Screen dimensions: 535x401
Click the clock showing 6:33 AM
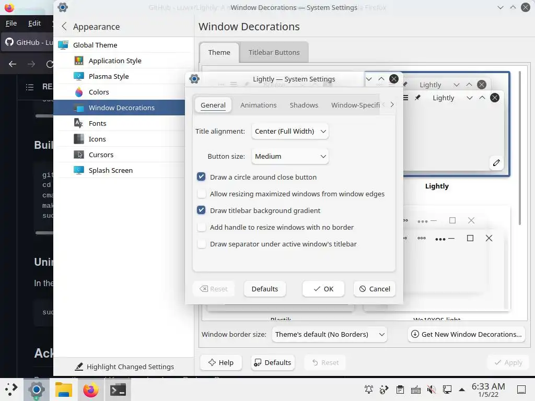pyautogui.click(x=489, y=390)
